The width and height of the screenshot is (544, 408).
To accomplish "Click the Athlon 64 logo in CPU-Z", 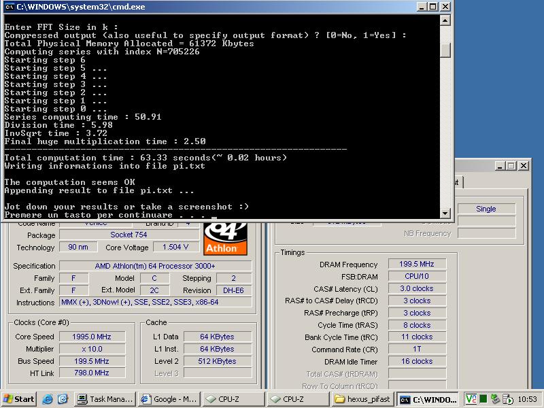I will [226, 239].
